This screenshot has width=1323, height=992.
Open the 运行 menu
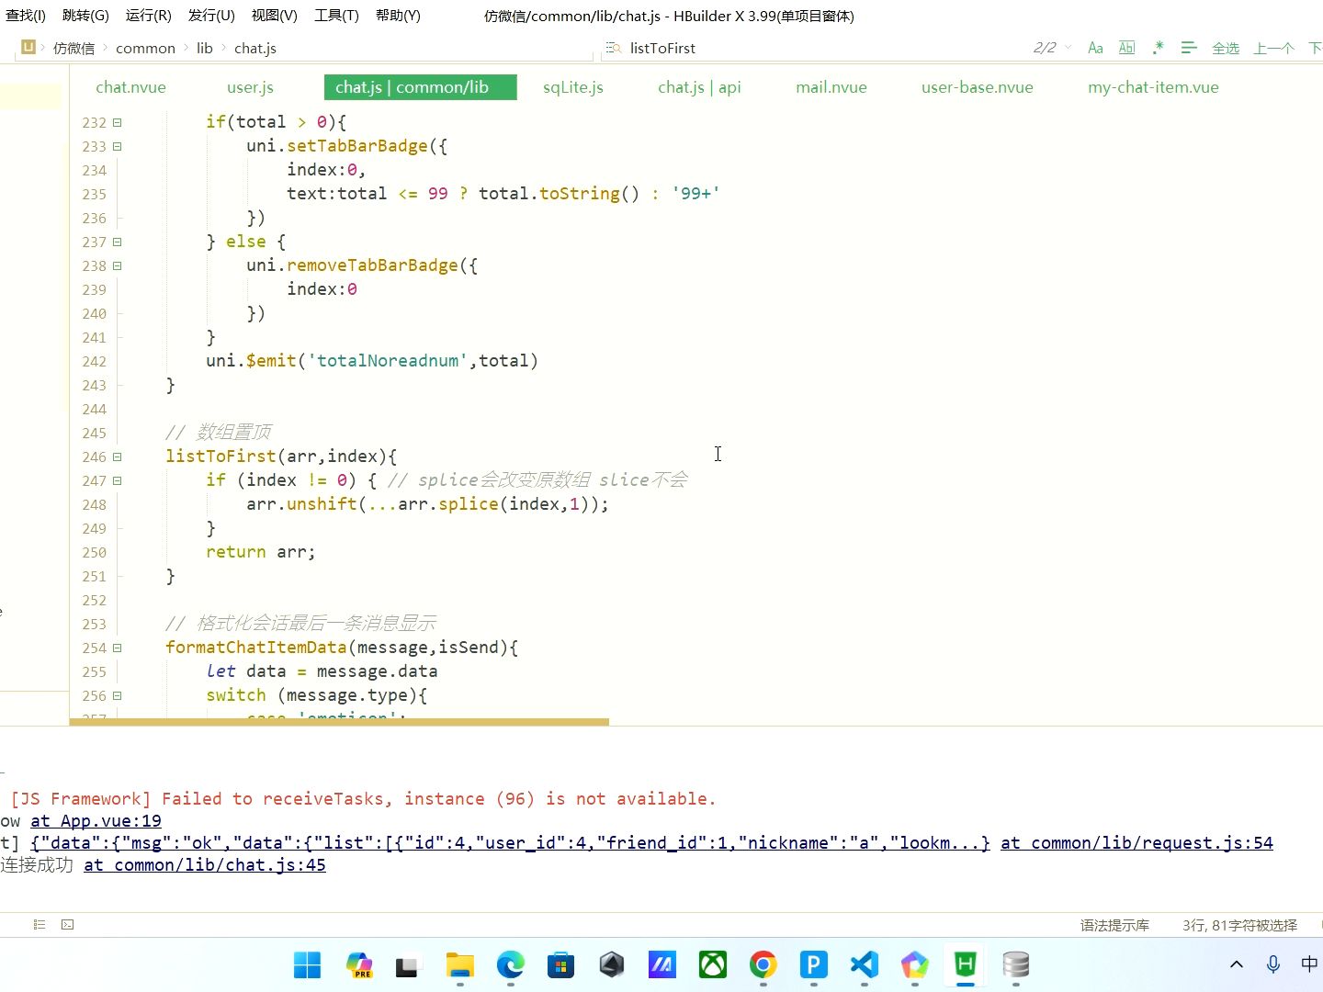tap(148, 16)
